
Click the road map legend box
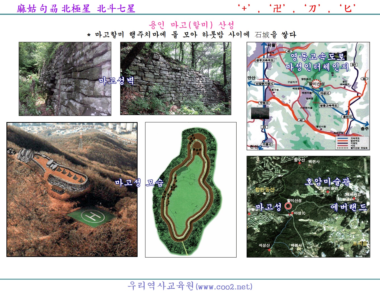352,143
